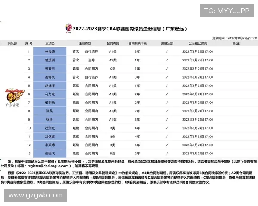Screen dimensions: 258x206
Task: Click the row number 6 cell
Action: point(29,94)
